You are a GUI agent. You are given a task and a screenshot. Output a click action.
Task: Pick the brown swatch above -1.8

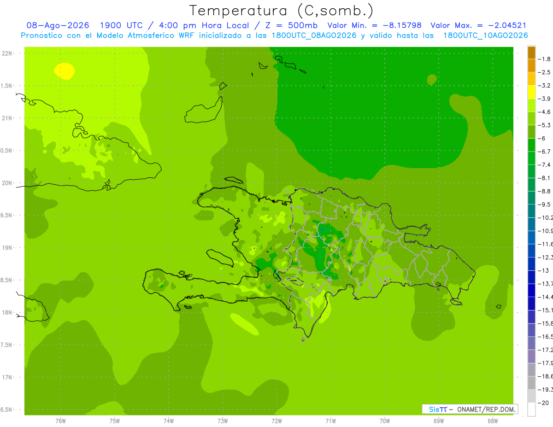532,53
